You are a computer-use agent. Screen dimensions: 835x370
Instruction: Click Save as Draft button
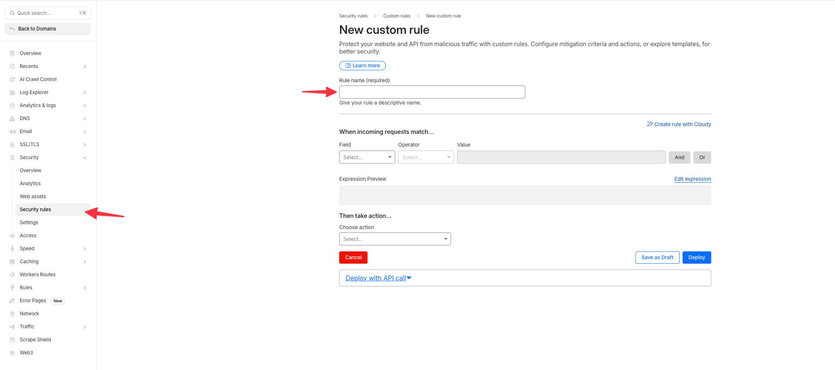[x=657, y=257]
